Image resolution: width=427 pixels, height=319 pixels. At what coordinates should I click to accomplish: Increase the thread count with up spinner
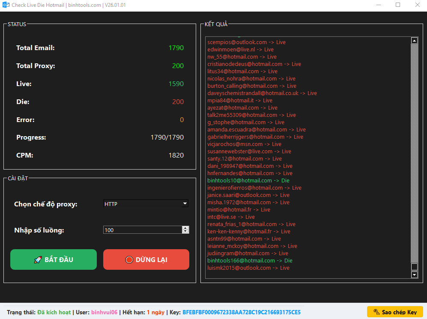coord(185,228)
